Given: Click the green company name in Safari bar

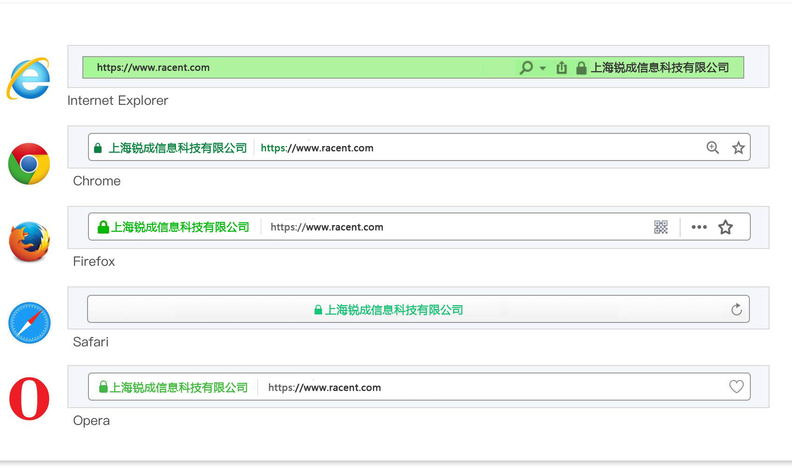Looking at the screenshot, I should click(x=394, y=310).
